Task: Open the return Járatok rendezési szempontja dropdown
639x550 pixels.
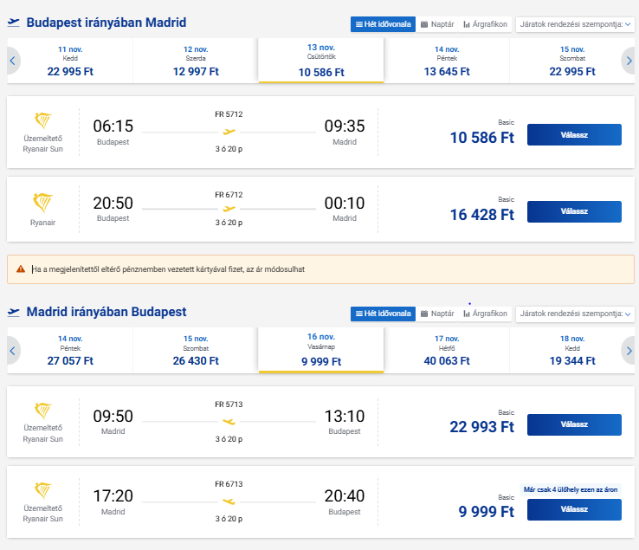Action: [x=574, y=314]
